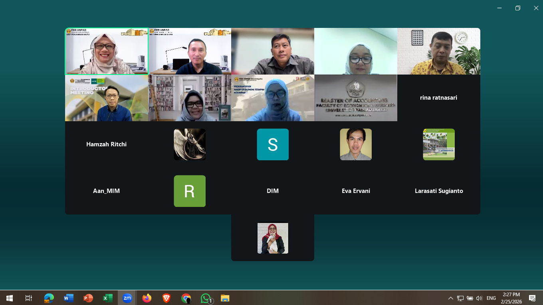Open PowerPoint from the taskbar
The height and width of the screenshot is (305, 543).
(x=88, y=298)
